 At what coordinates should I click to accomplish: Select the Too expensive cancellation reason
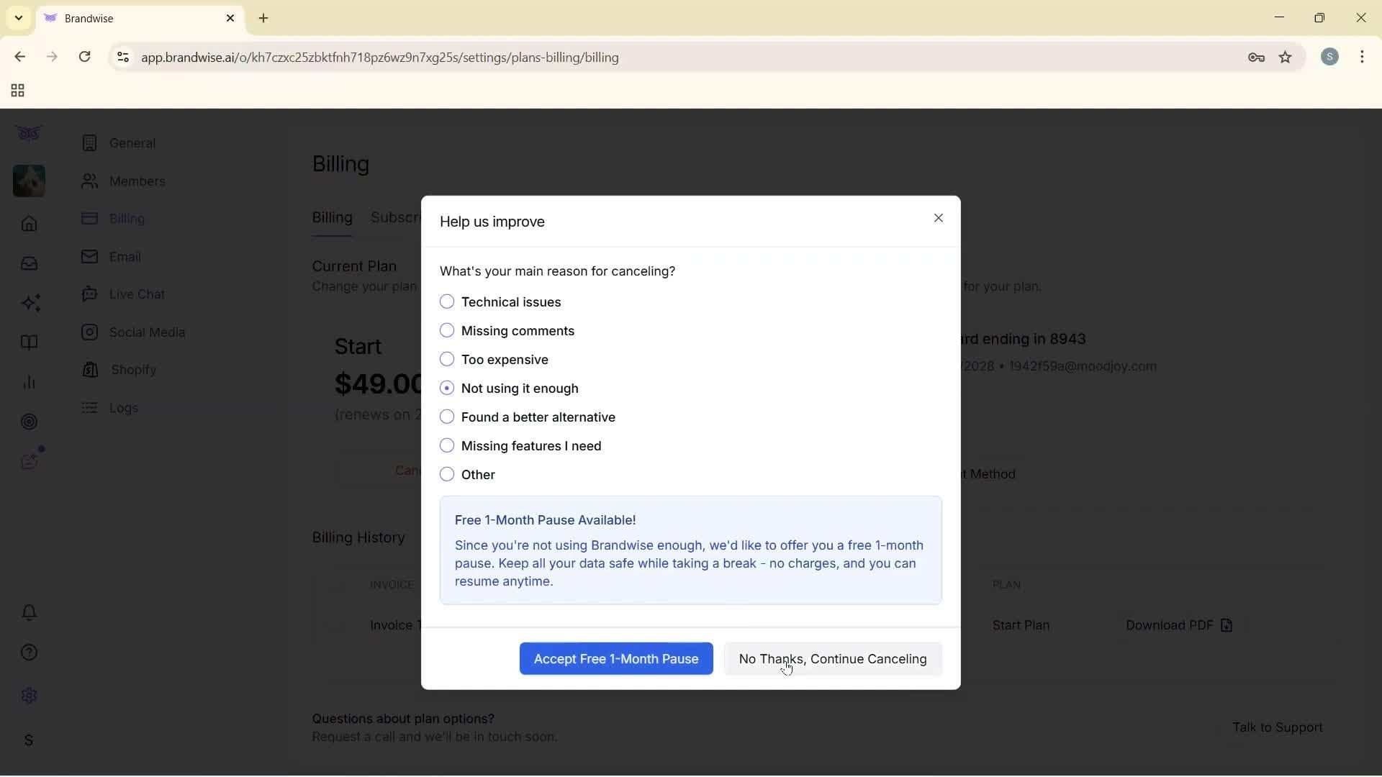pos(447,359)
